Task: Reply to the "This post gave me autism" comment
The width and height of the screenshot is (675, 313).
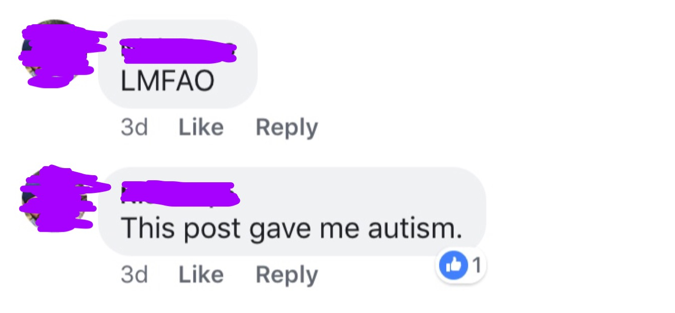Action: click(287, 275)
